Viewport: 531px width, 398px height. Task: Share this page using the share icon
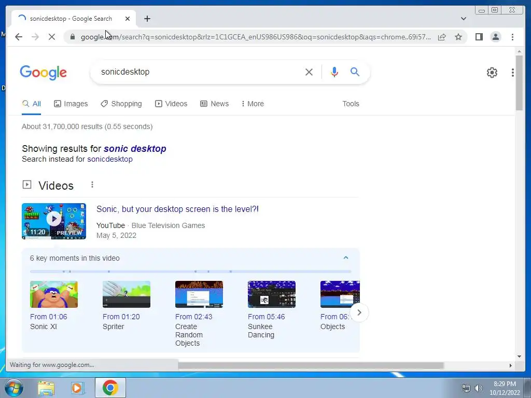click(x=442, y=37)
